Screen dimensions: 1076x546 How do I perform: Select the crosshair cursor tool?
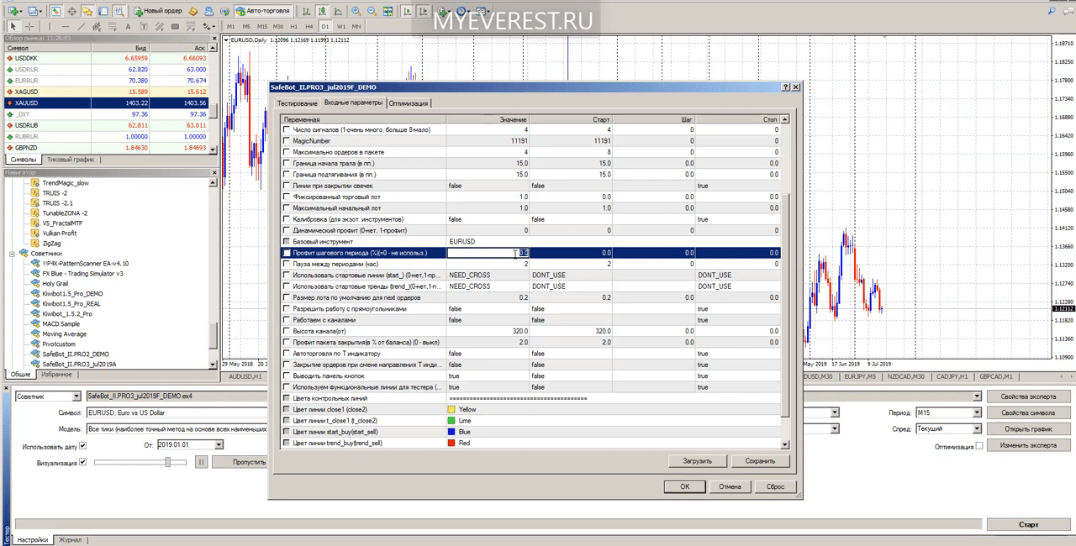coord(28,27)
